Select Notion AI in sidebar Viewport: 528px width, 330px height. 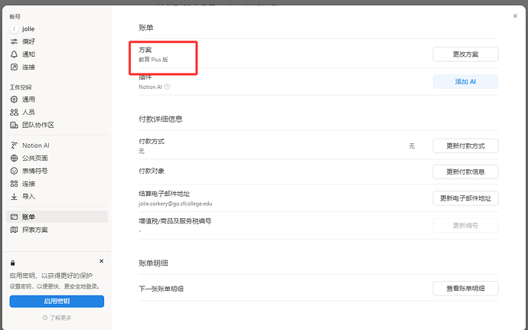click(x=36, y=145)
